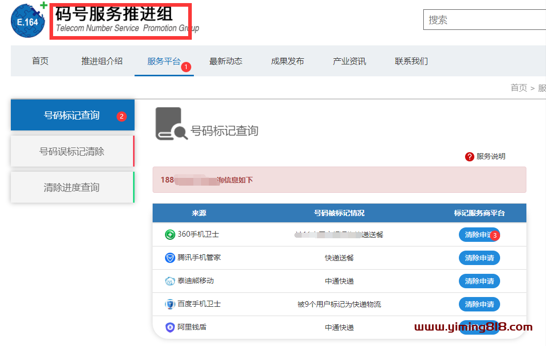This screenshot has height=346, width=546.
Task: Click the red question mark help icon
Action: (469, 157)
